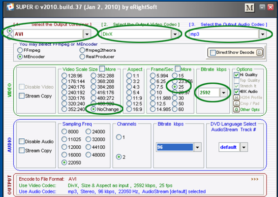The height and width of the screenshot is (197, 278).
Task: Toggle the DirectShow Decode checkbox
Action: 213,53
